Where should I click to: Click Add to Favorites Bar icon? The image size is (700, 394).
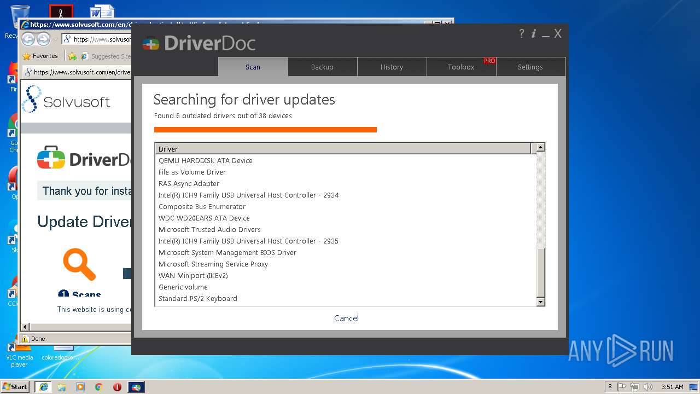point(72,56)
